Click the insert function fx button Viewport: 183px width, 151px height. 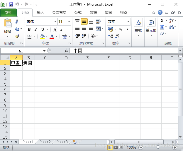coord(66,51)
